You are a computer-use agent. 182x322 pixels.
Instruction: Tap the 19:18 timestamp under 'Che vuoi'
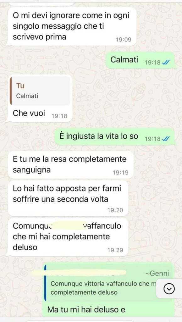pos(59,116)
